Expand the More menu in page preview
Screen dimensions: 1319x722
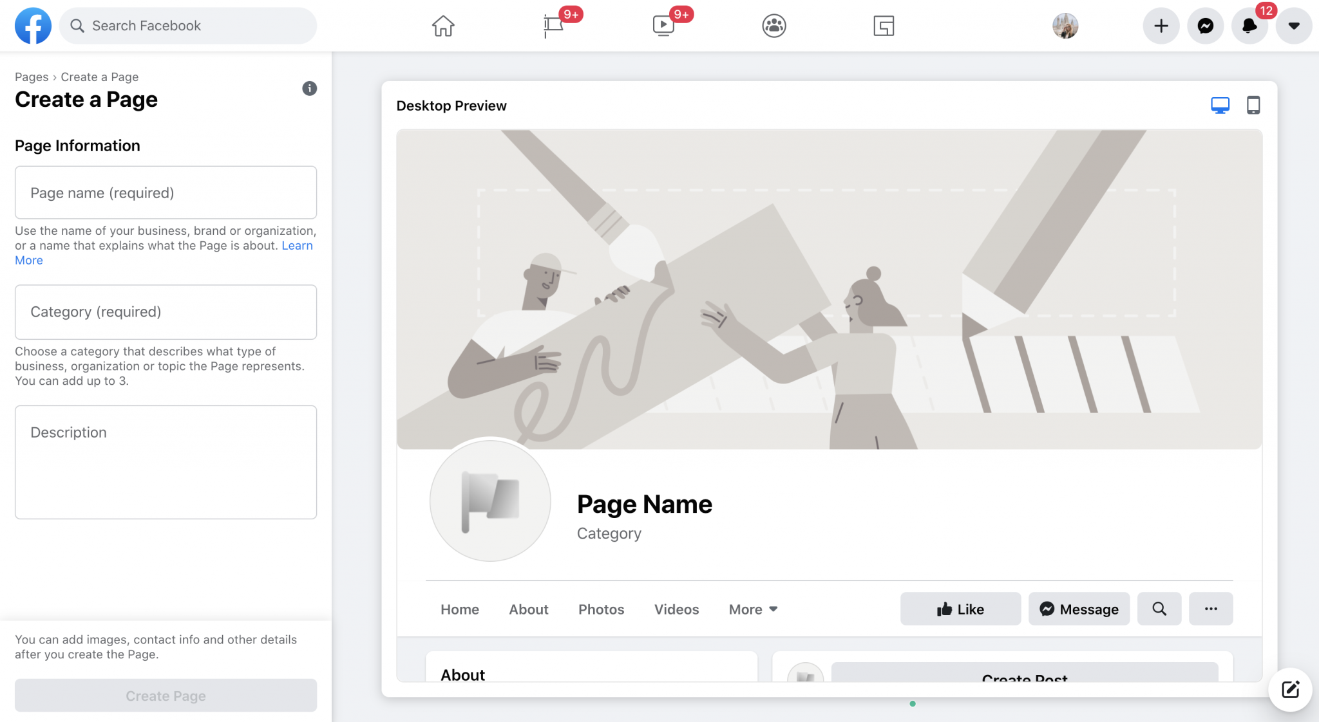click(752, 609)
